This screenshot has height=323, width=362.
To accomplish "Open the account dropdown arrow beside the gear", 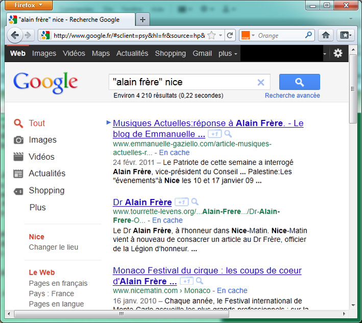I will (x=325, y=54).
